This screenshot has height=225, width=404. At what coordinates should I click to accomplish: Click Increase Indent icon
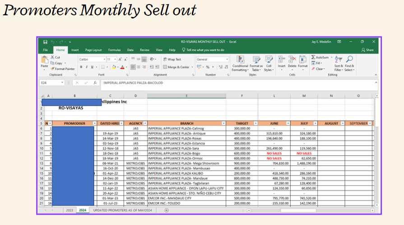tap(158, 67)
